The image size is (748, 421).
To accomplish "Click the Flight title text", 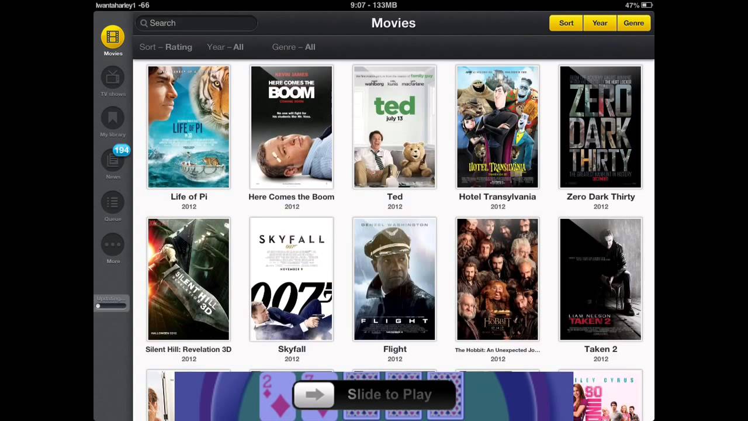I will (x=394, y=349).
